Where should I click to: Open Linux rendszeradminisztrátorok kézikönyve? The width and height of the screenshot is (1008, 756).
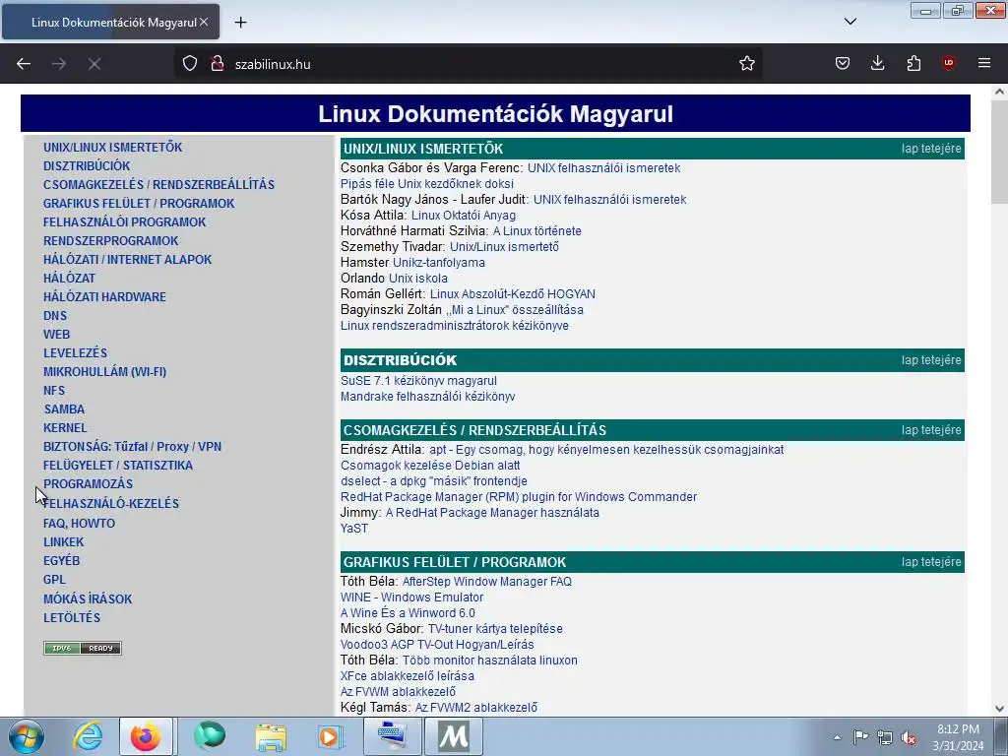coord(455,325)
